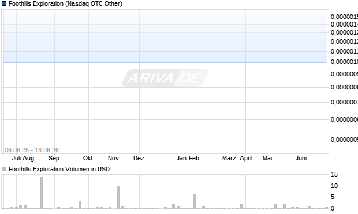Screen dimensions: 358x214
Task: Click the 'März' month label
Action: tap(229, 158)
